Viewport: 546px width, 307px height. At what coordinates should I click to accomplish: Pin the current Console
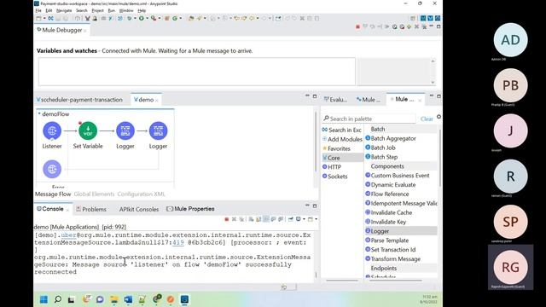[x=290, y=219]
